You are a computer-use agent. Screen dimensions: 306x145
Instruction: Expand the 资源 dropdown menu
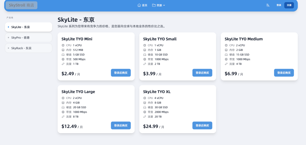[159, 5]
